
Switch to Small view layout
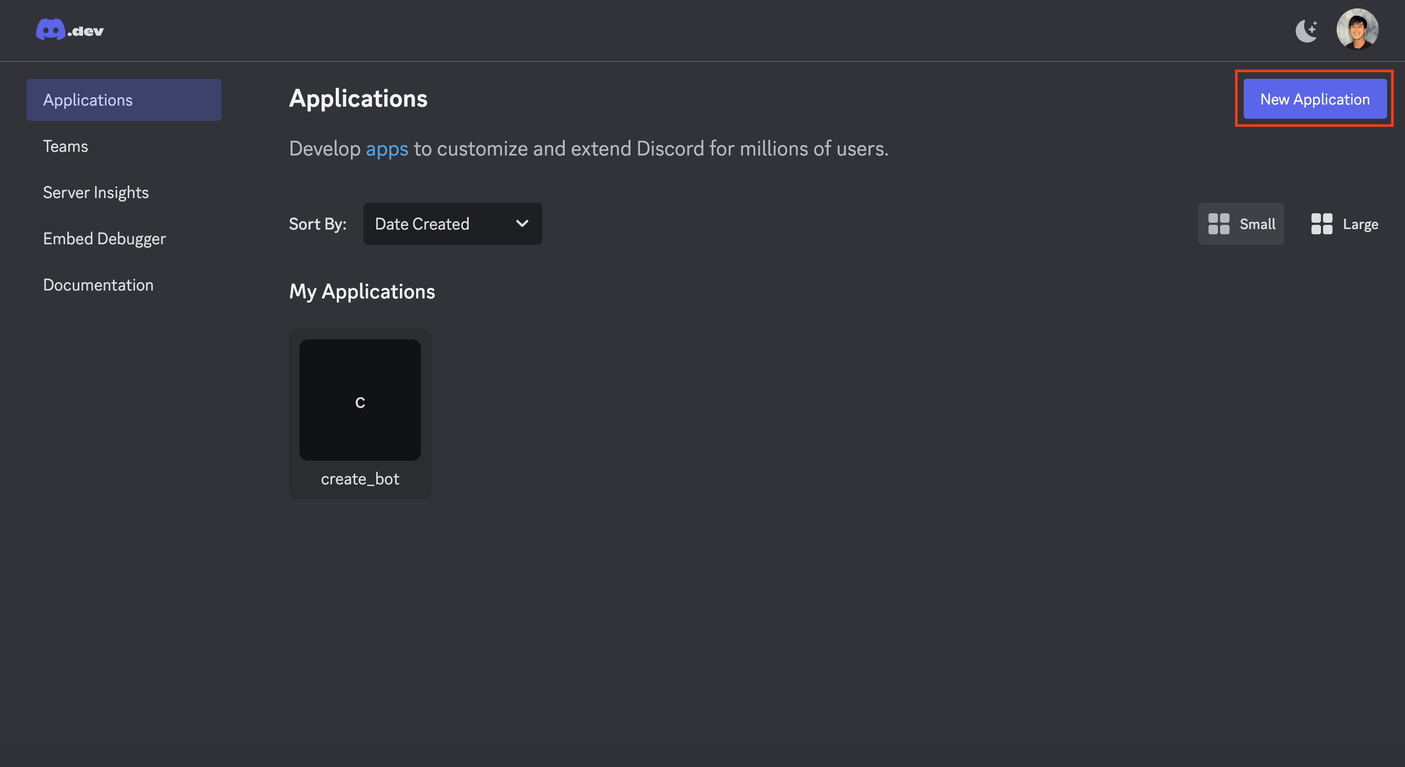point(1257,224)
